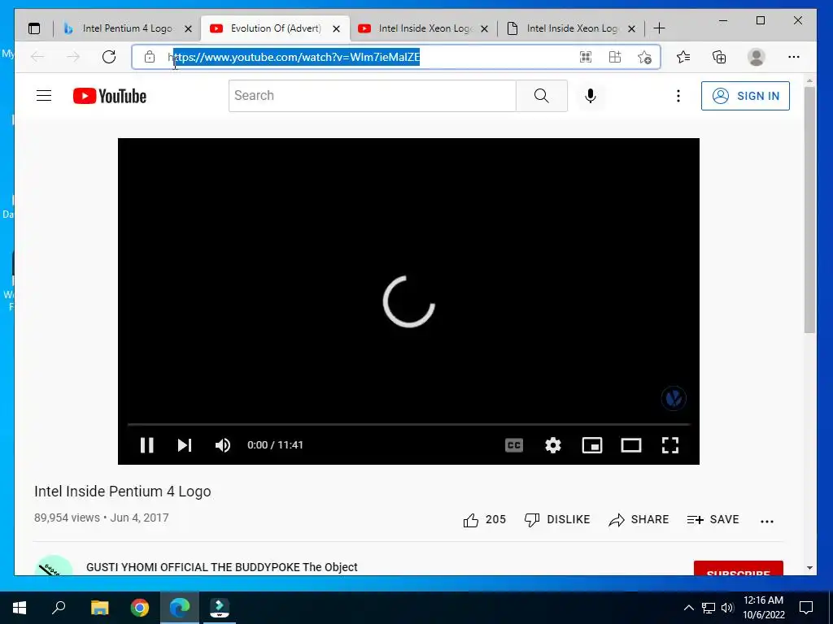Viewport: 833px width, 624px height.
Task: Close the Intel Pentium 4 Logo tab
Action: pos(188,28)
